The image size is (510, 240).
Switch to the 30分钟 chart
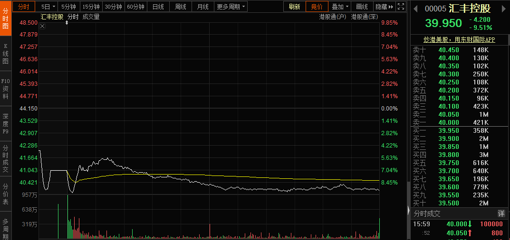114,7
